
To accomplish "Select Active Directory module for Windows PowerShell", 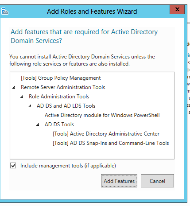I will pos(102,115).
